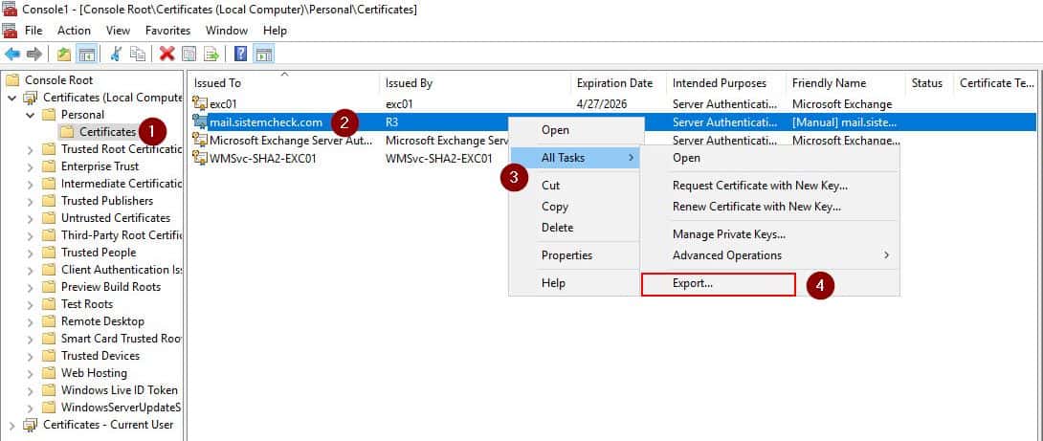
Task: Click the Properties toolbar icon
Action: 189,54
